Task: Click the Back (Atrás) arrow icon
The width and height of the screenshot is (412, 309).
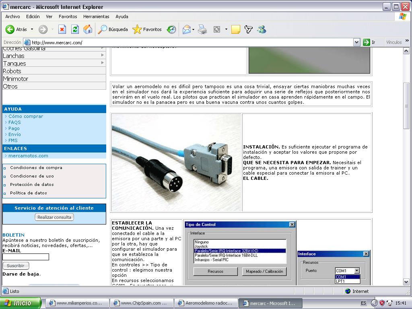Action: coord(10,29)
